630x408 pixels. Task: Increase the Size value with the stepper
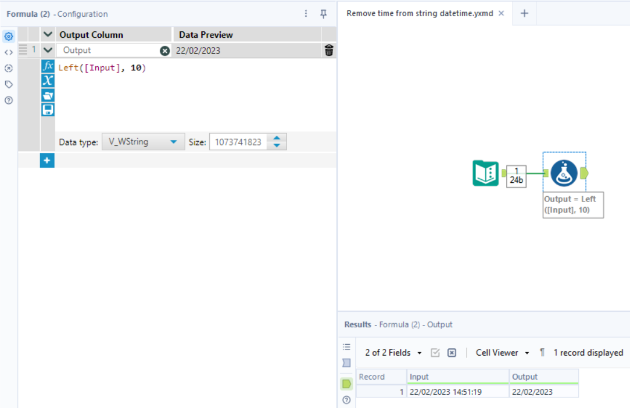click(277, 138)
